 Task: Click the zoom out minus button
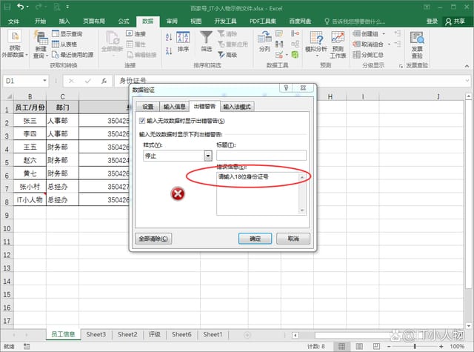tap(389, 346)
